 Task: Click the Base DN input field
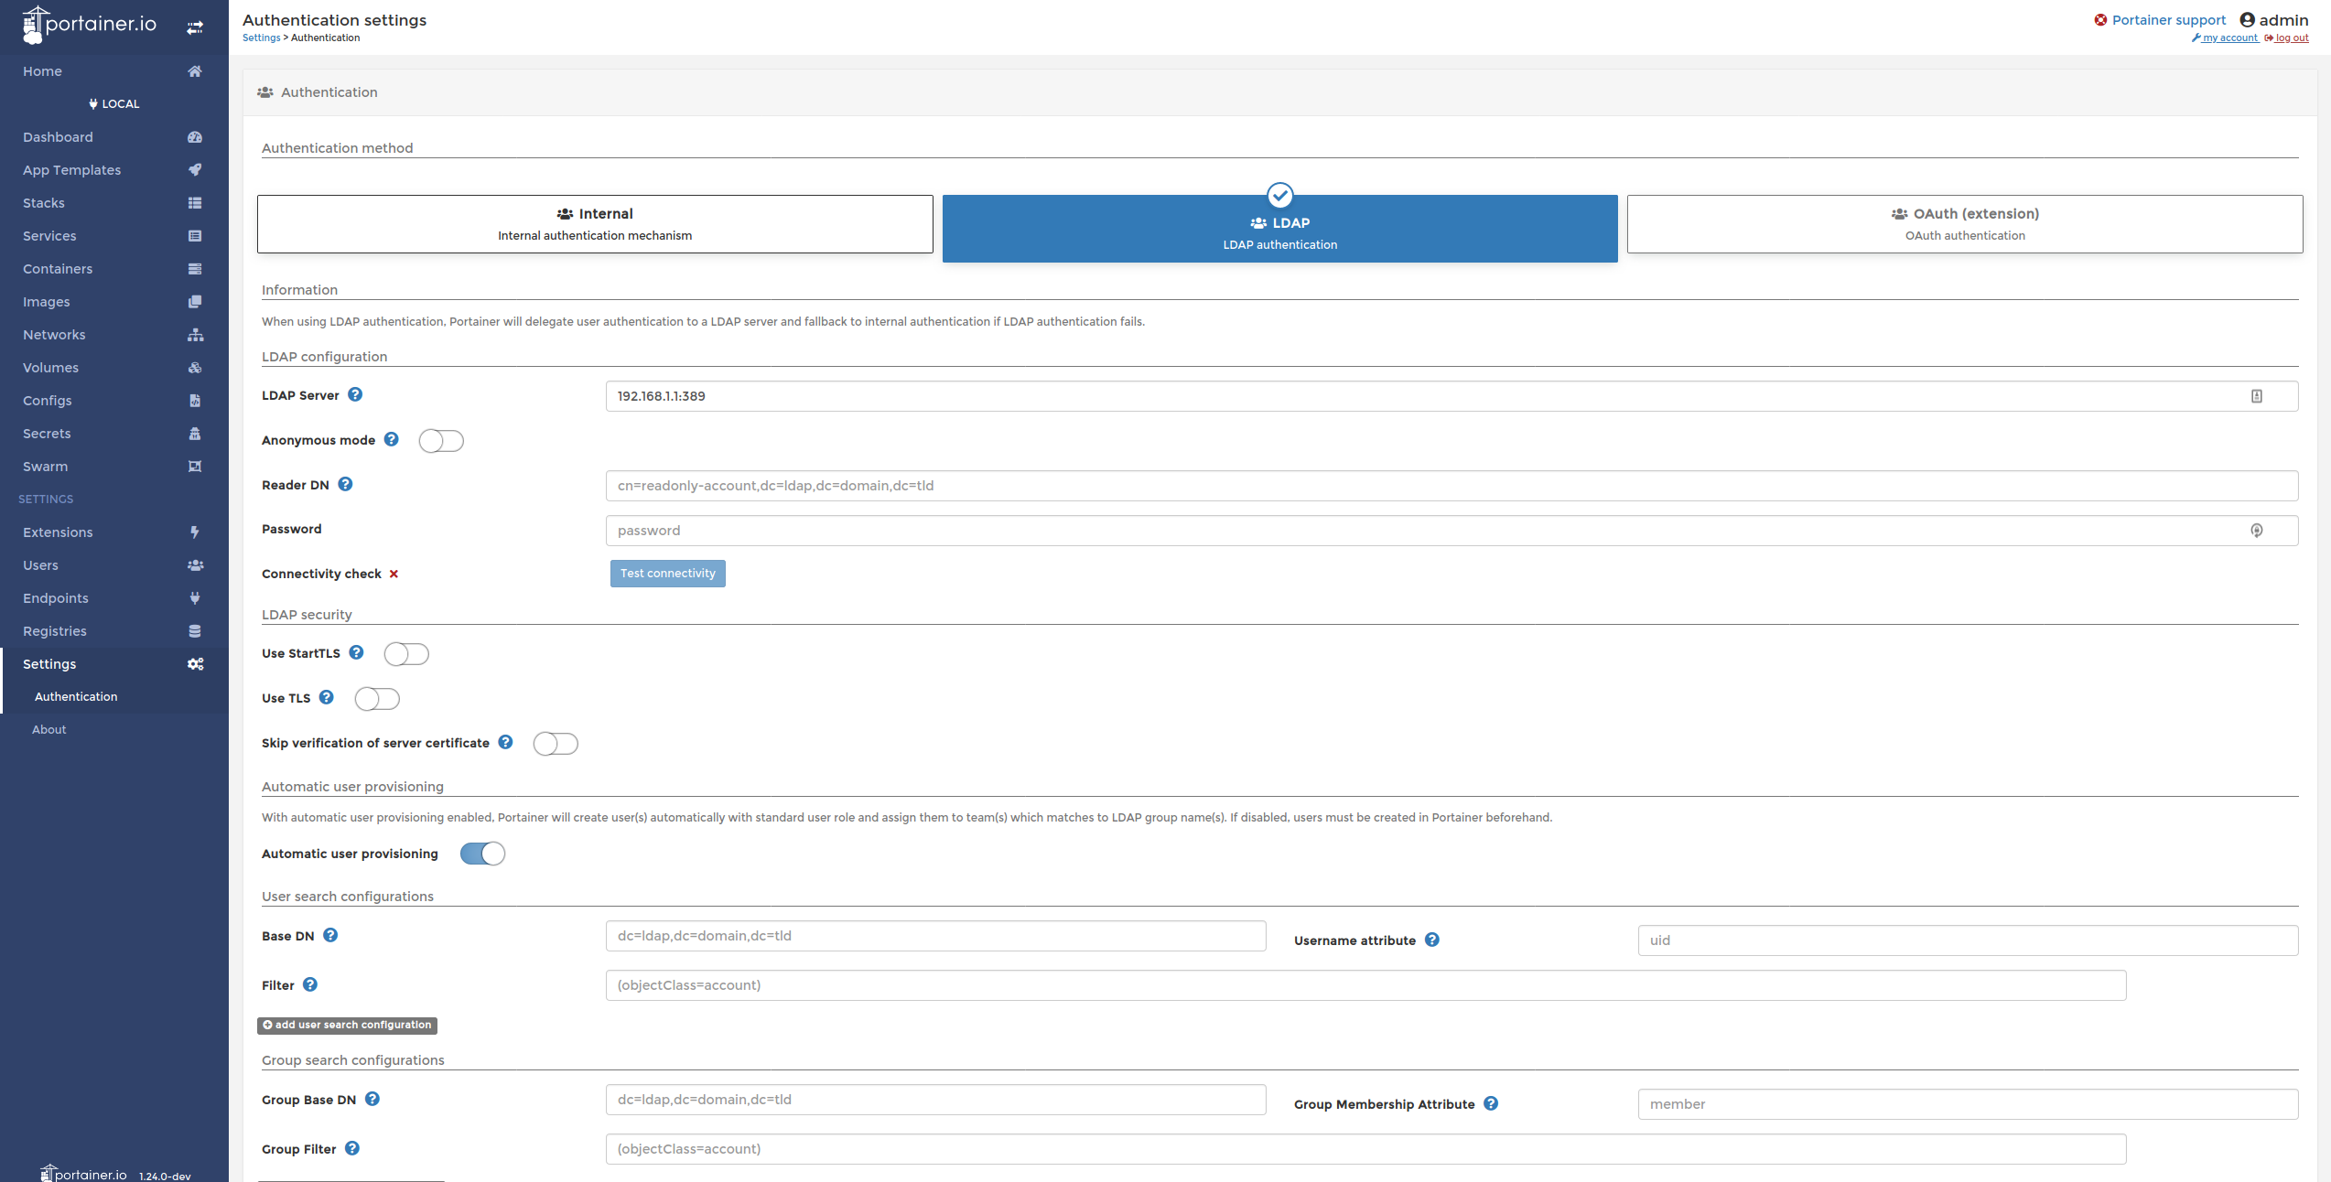coord(935,936)
